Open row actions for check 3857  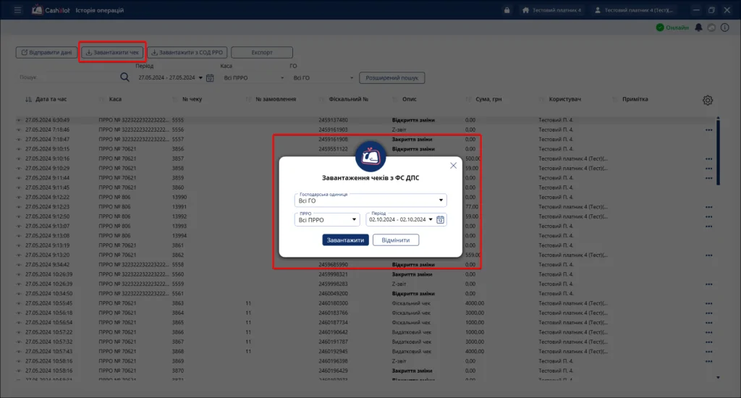709,158
